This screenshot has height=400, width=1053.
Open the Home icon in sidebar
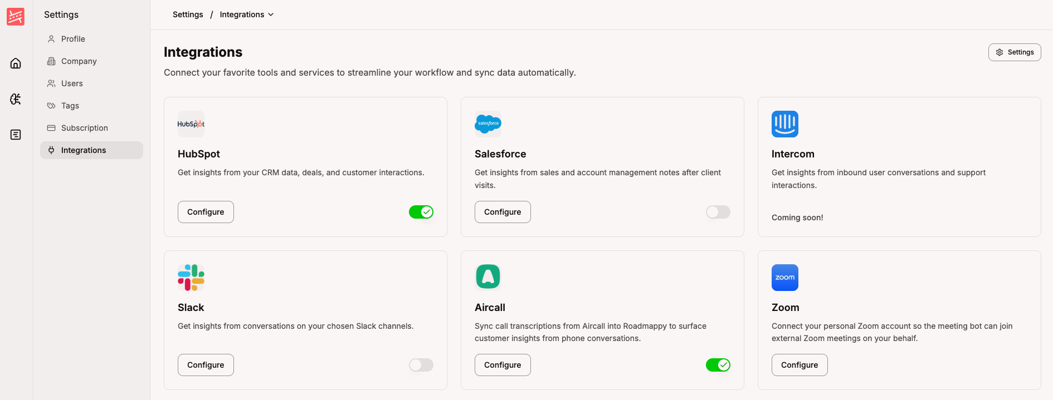click(x=15, y=63)
